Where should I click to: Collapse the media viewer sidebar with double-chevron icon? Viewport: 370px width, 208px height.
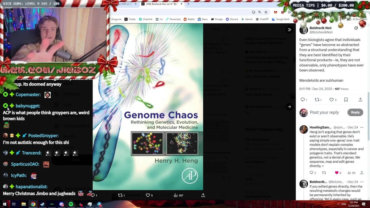click(x=289, y=30)
